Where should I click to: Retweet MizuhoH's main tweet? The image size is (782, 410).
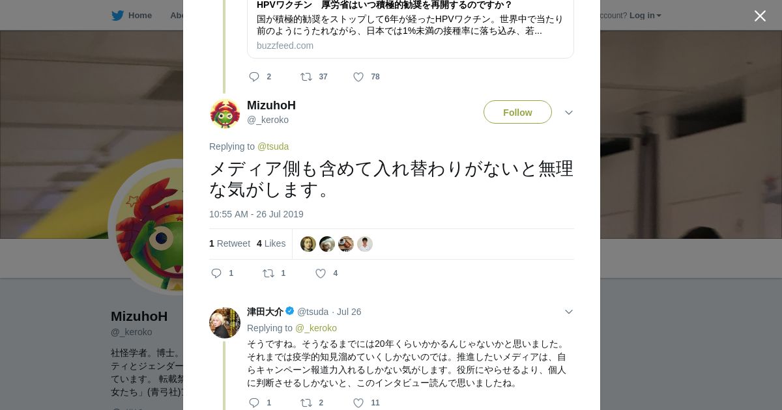[268, 273]
